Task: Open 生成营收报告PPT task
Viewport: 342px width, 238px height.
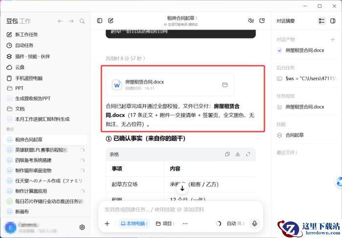Action: point(28,99)
